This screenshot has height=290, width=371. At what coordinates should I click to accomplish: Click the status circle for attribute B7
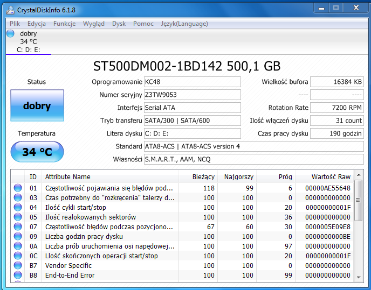[x=18, y=265]
